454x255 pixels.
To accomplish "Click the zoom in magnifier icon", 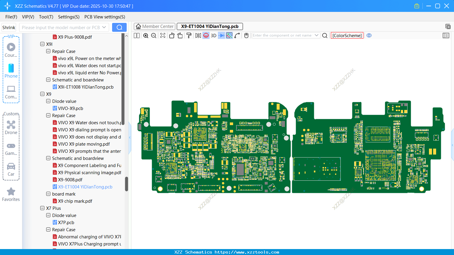I will point(146,36).
